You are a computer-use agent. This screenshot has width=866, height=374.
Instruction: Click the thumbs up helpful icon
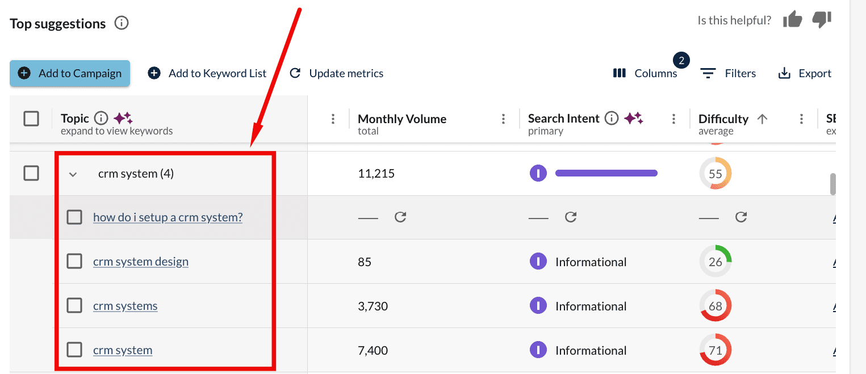(x=792, y=20)
